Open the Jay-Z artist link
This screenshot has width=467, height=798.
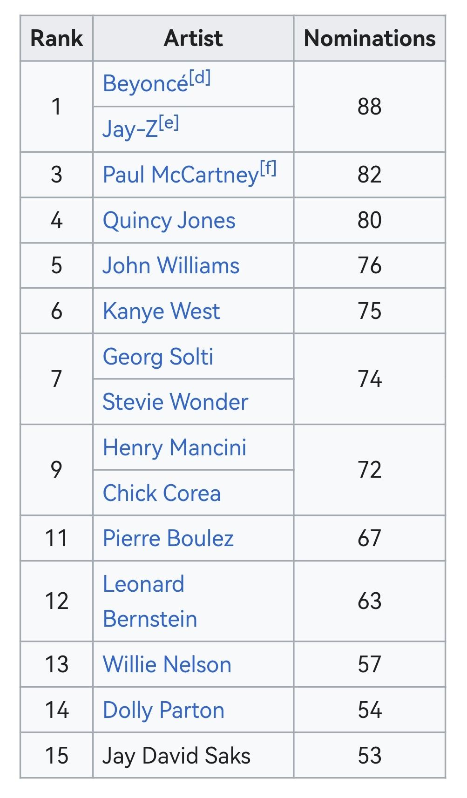[x=130, y=129]
